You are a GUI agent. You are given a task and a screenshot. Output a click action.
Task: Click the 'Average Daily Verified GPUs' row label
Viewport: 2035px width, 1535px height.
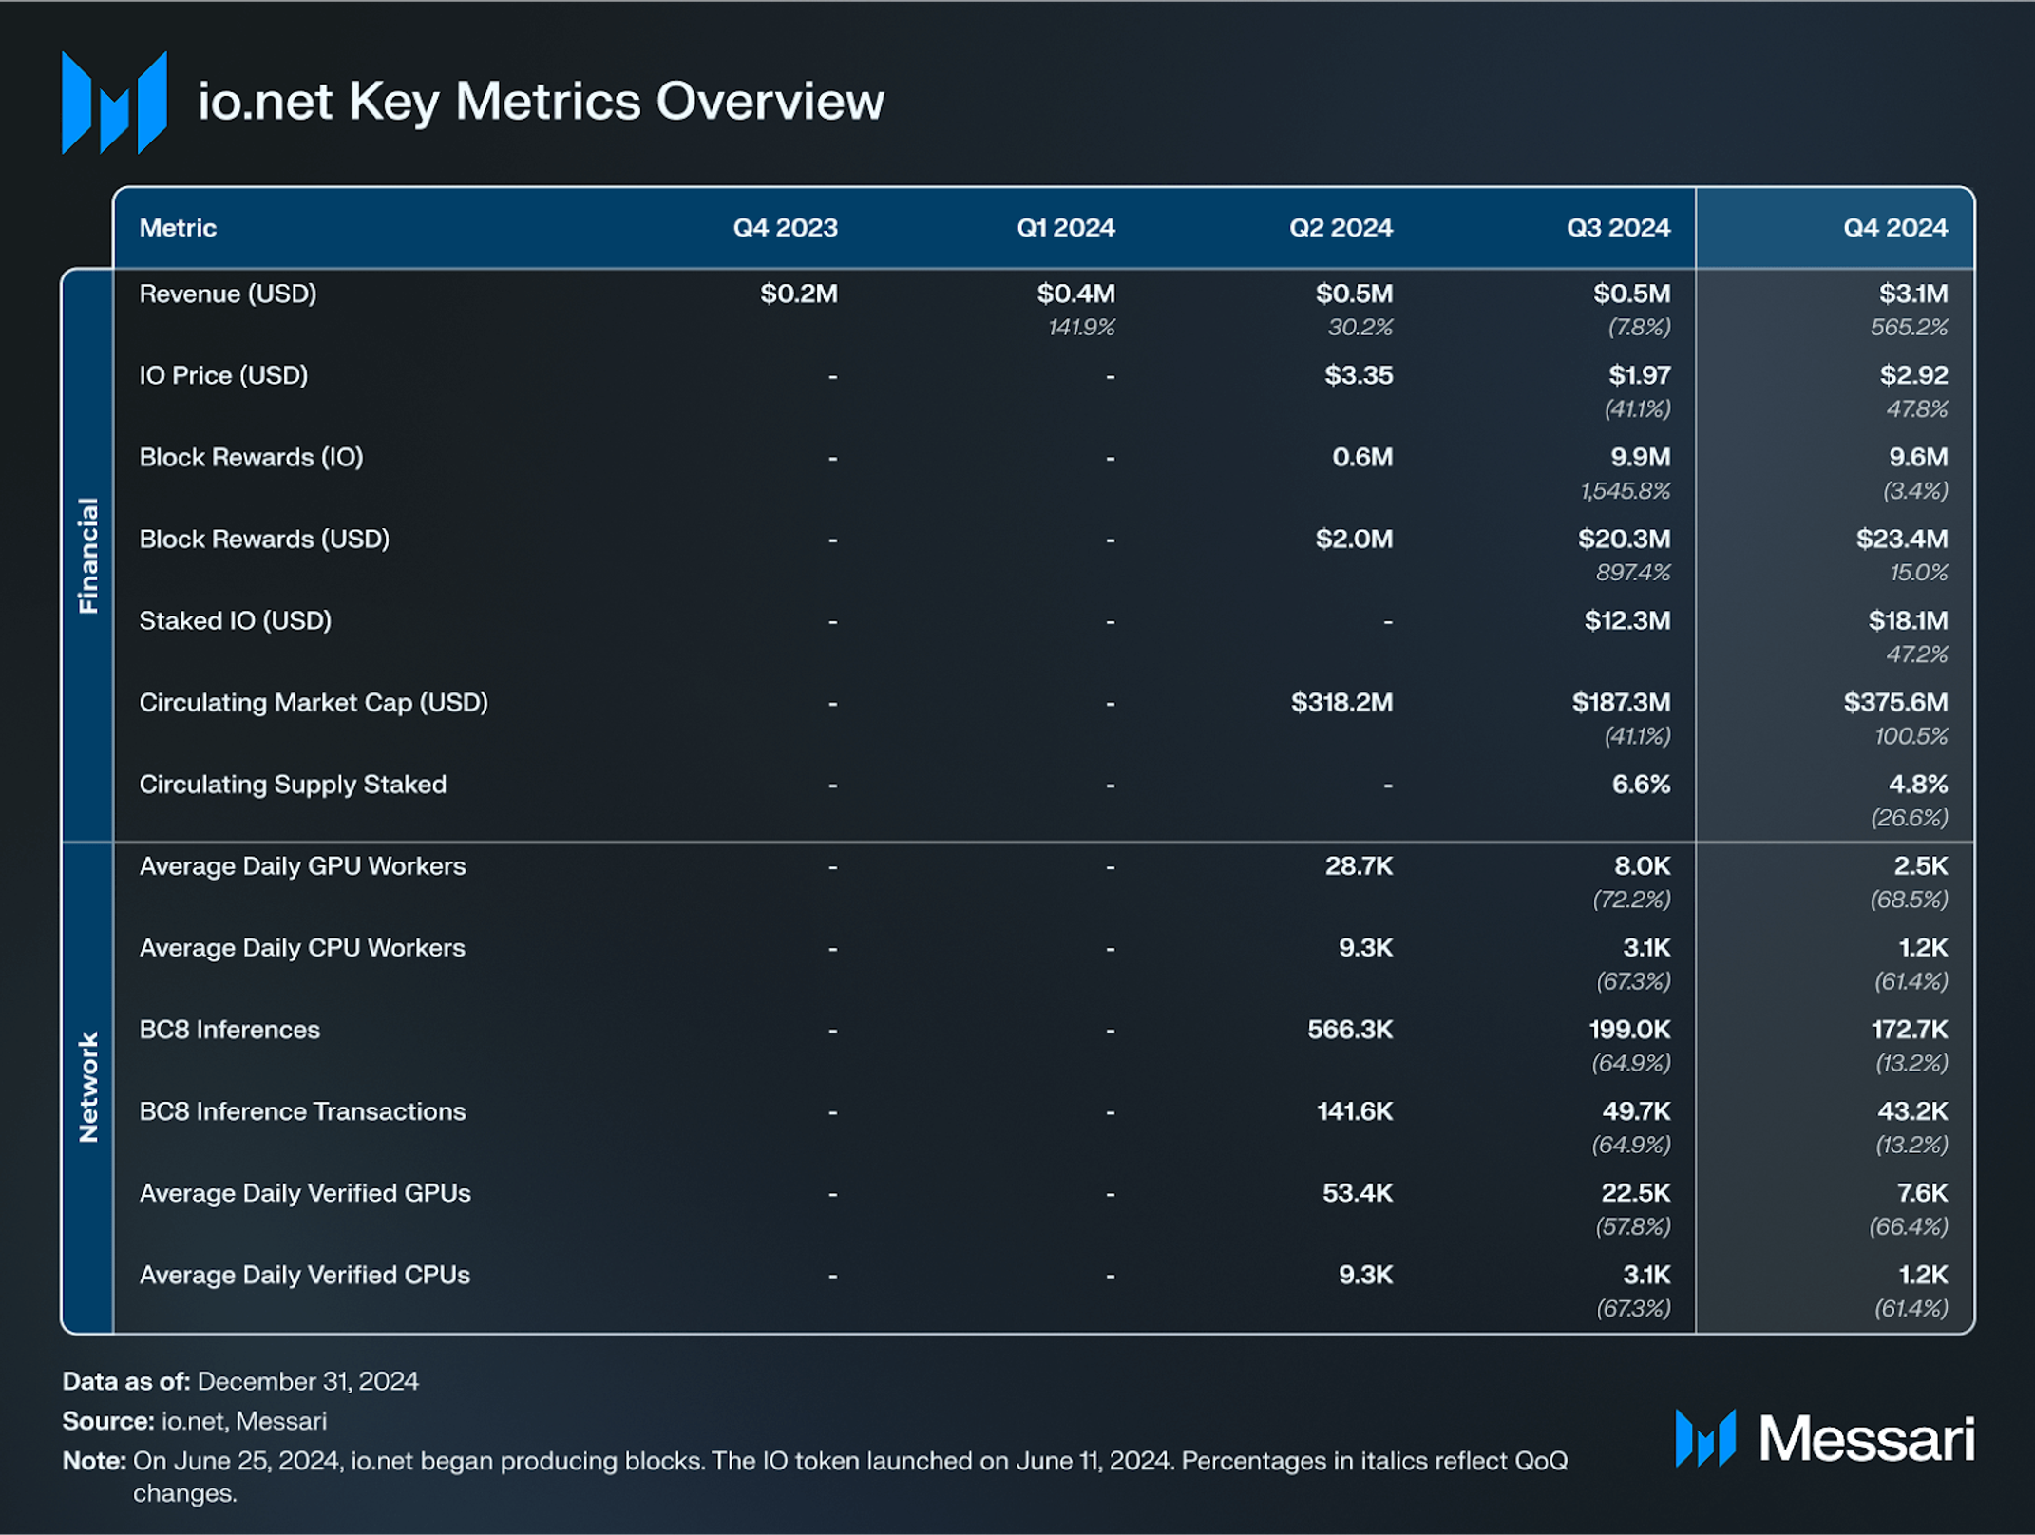(x=305, y=1193)
